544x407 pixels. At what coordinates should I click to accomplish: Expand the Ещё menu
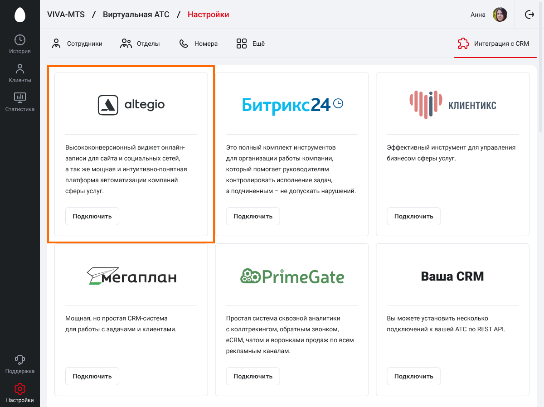[250, 44]
